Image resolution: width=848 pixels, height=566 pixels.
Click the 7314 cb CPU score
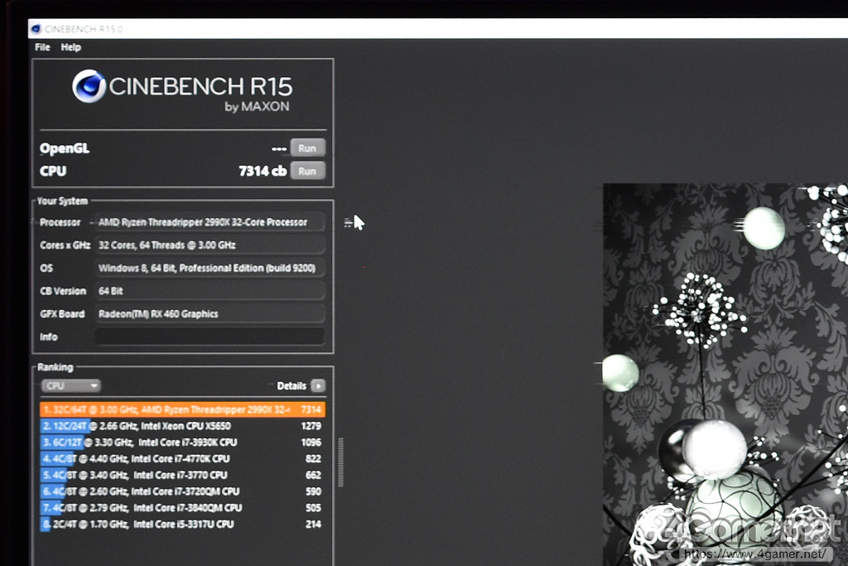click(263, 171)
